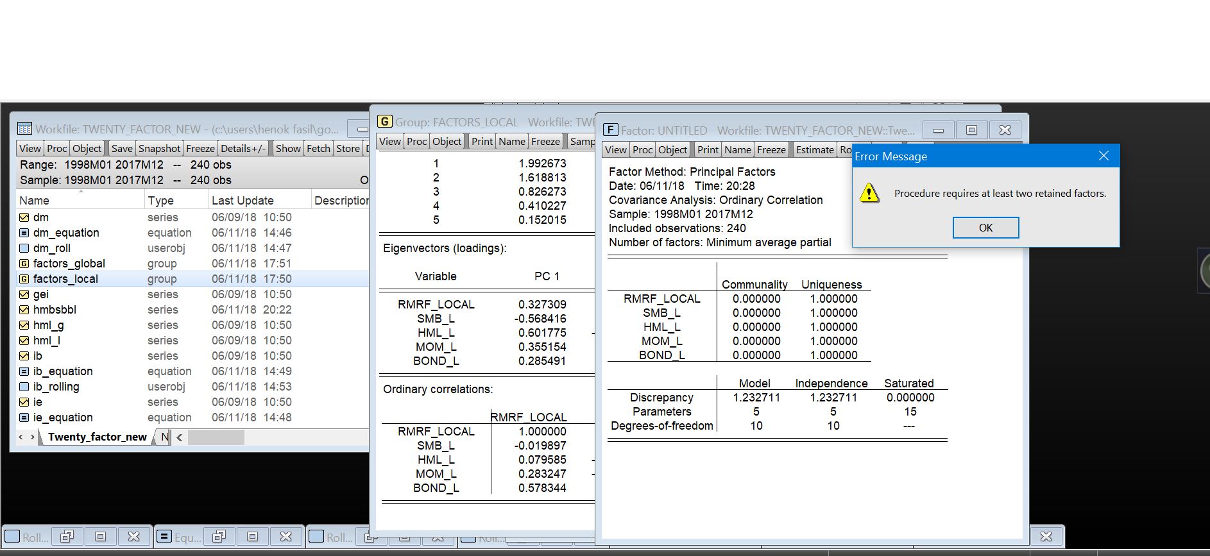Sort workfile list by Type column header
1210x556 pixels.
pos(176,200)
